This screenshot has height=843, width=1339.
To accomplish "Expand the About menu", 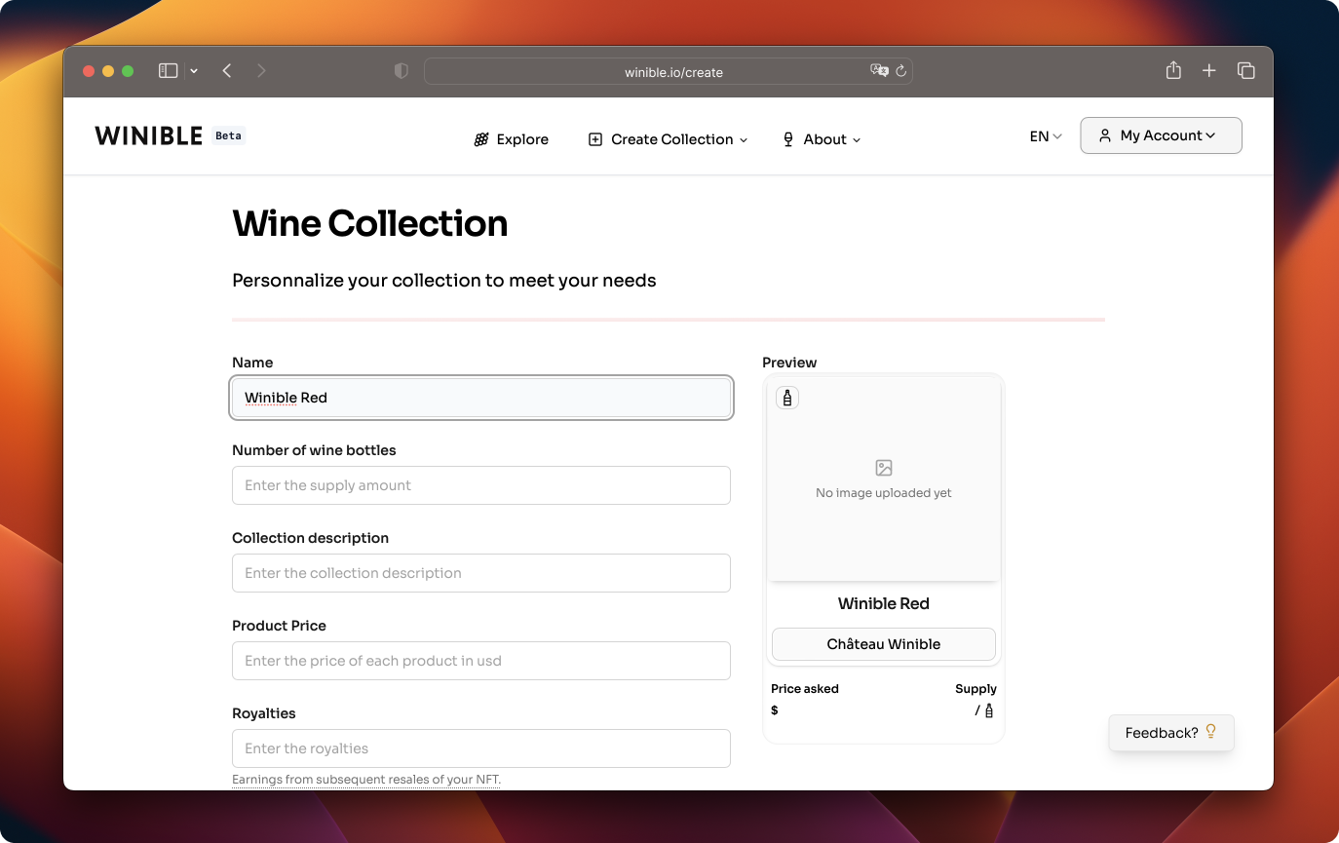I will (x=823, y=139).
